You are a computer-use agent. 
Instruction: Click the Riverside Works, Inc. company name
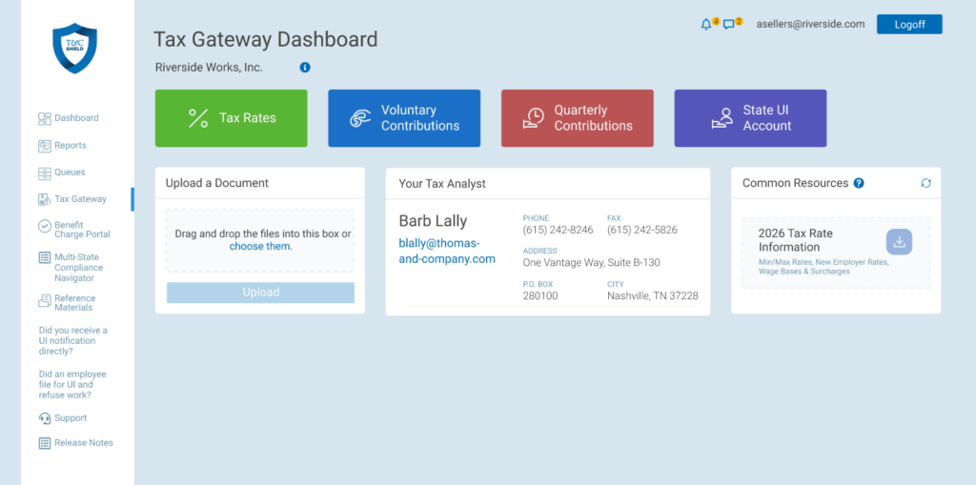coord(209,68)
